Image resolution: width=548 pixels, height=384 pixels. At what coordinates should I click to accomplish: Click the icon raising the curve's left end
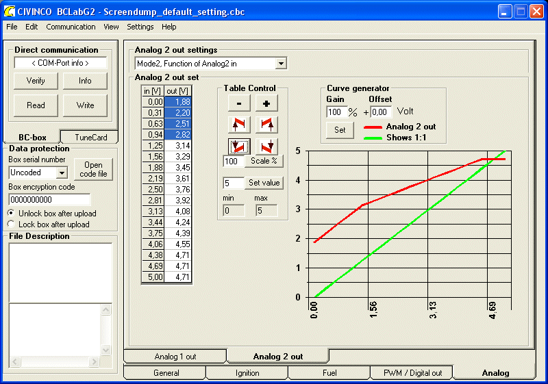[239, 125]
